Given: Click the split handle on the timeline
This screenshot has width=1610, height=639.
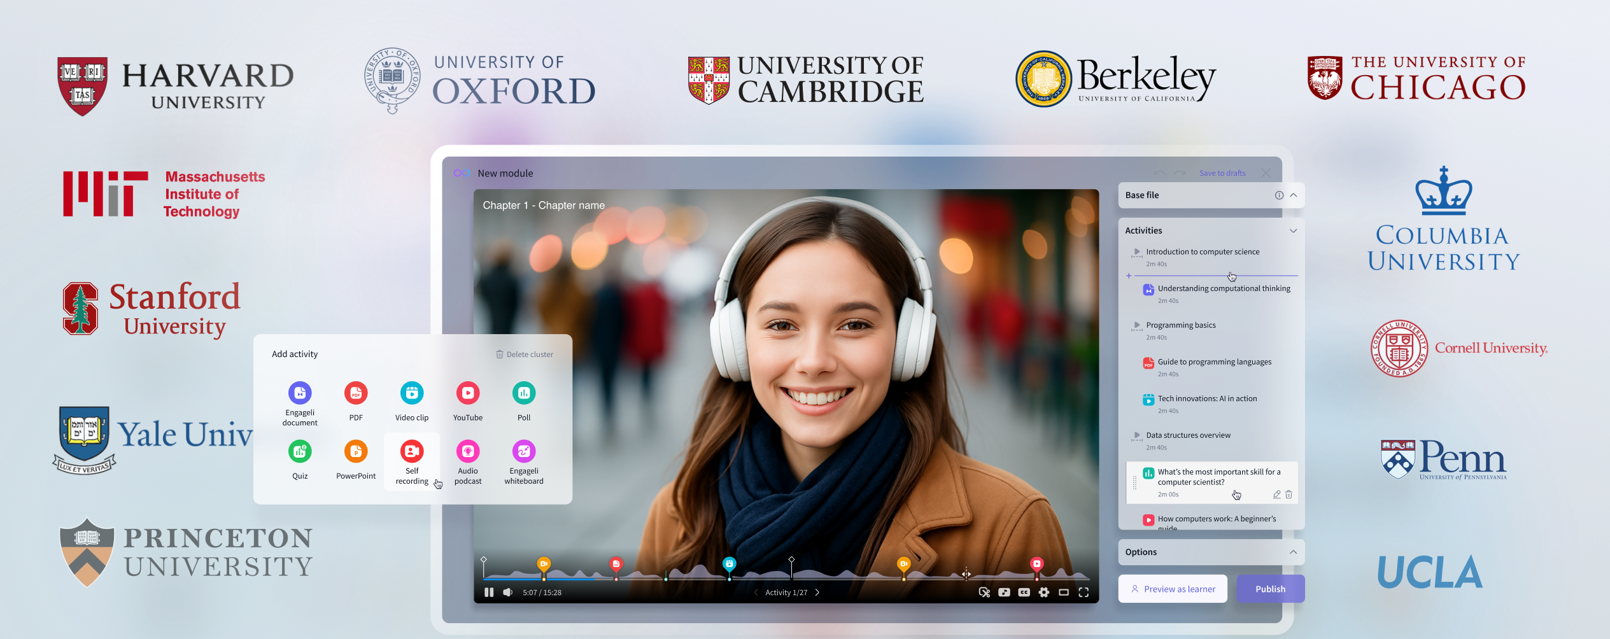Looking at the screenshot, I should coord(966,574).
